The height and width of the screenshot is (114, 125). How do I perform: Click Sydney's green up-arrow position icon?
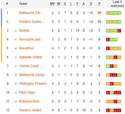[16, 31]
